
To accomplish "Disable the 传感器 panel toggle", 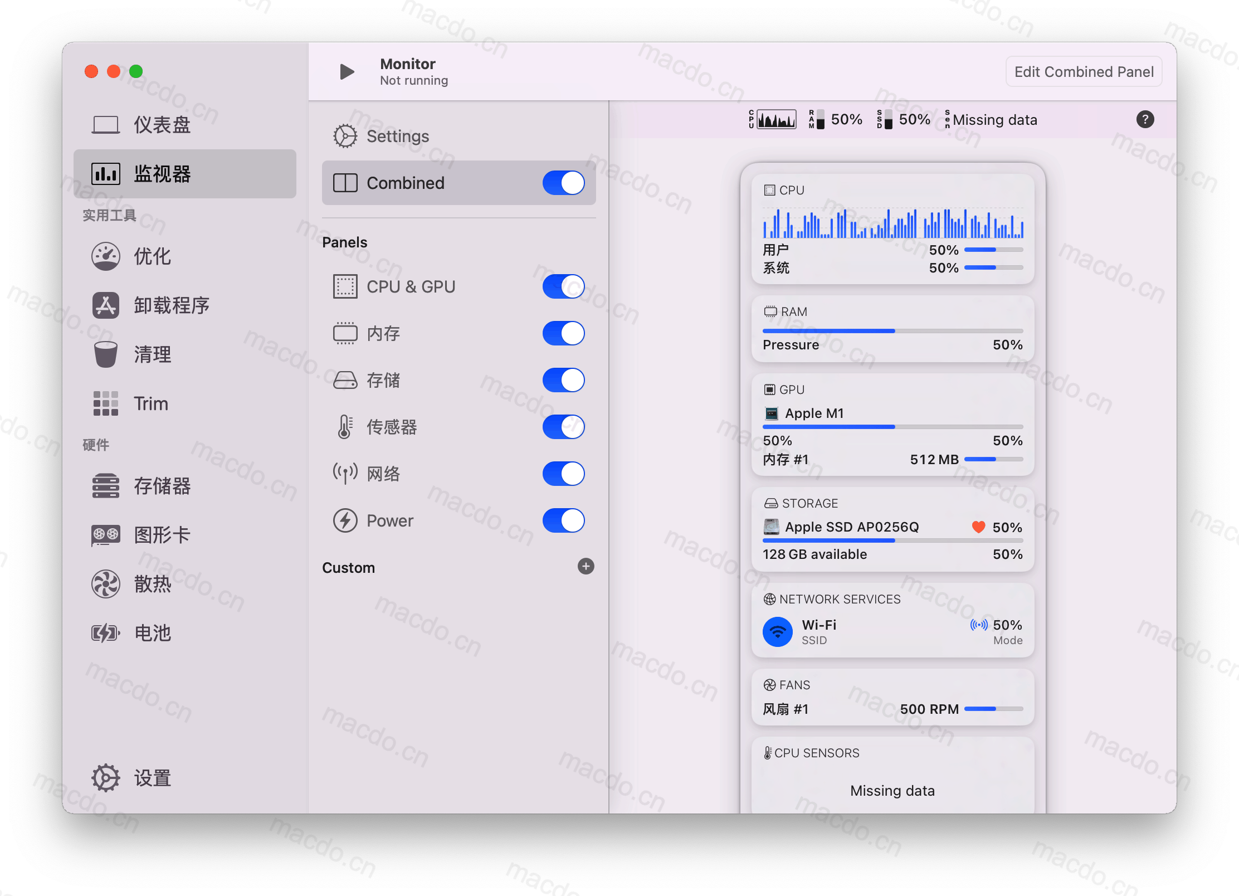I will pos(564,425).
